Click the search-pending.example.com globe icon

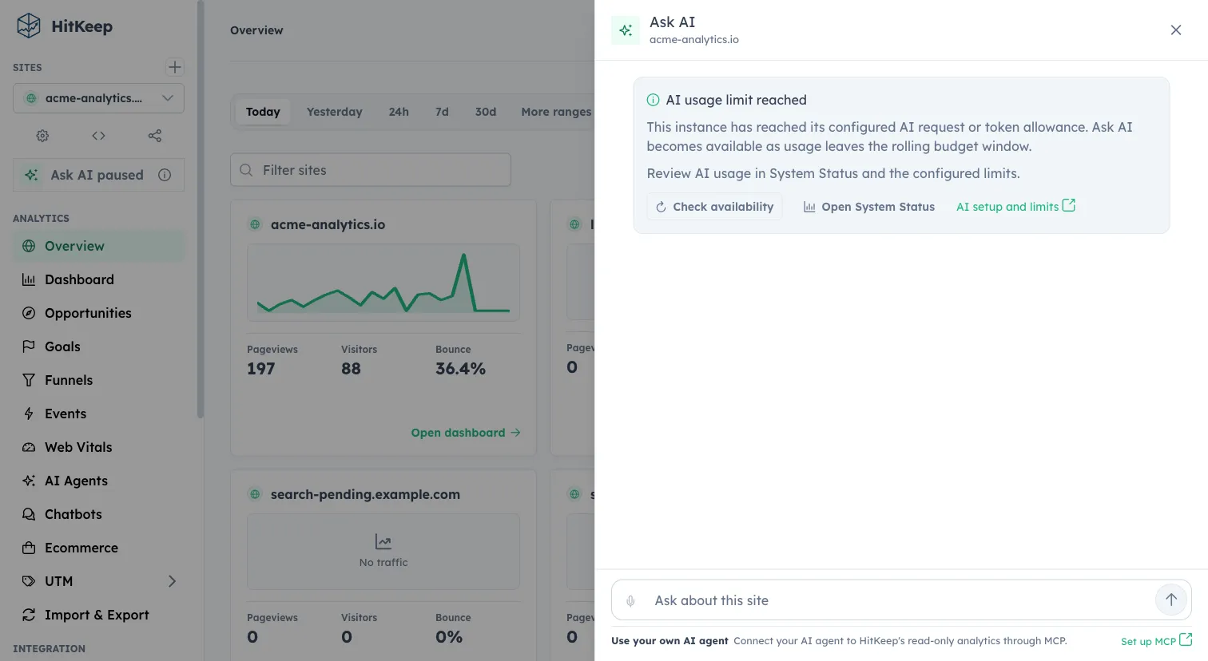[x=255, y=495]
